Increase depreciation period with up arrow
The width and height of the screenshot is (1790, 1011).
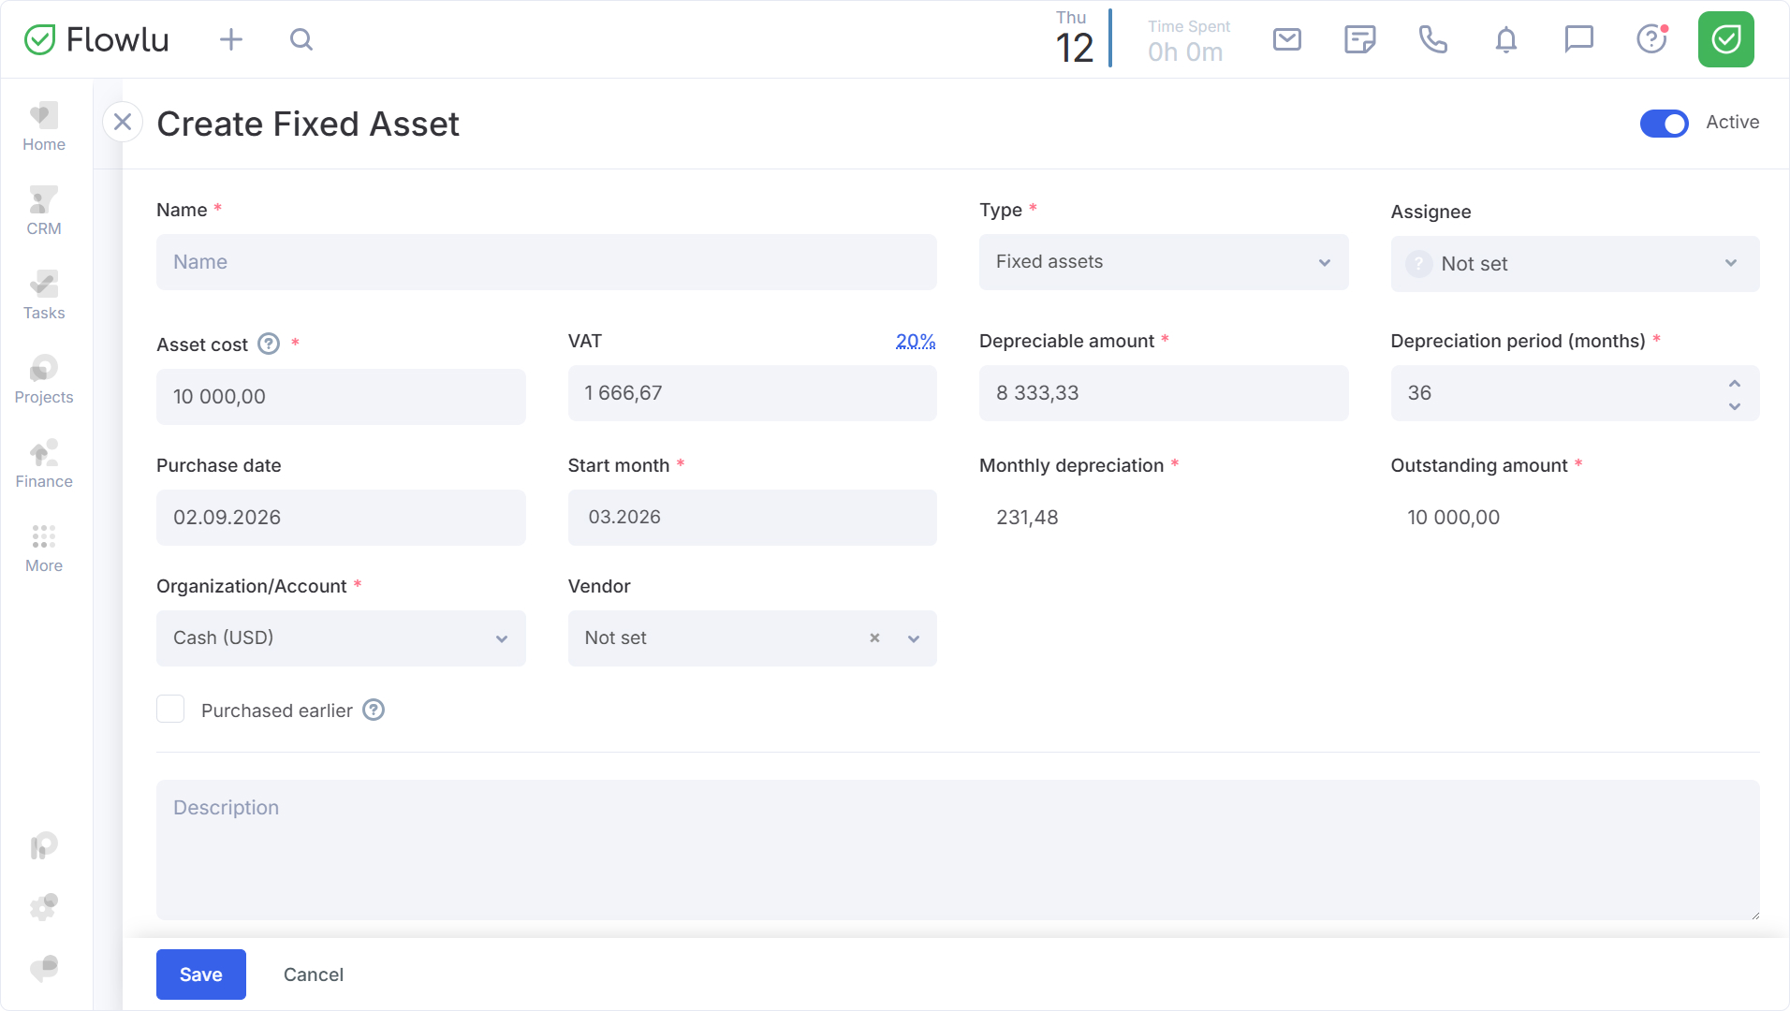coord(1735,384)
